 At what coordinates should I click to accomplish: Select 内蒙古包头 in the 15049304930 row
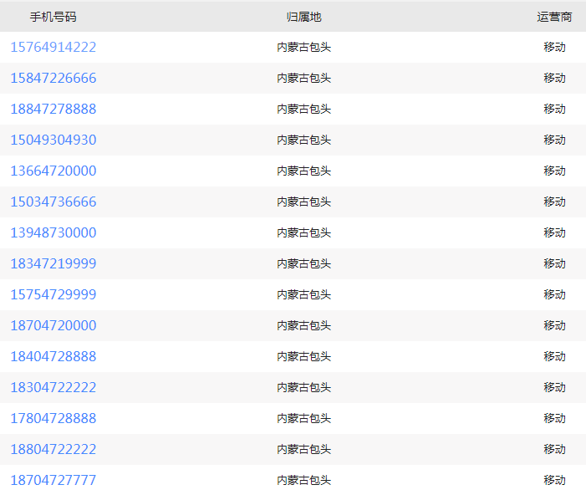coord(303,140)
